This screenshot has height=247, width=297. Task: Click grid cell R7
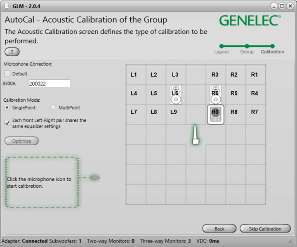pyautogui.click(x=256, y=114)
